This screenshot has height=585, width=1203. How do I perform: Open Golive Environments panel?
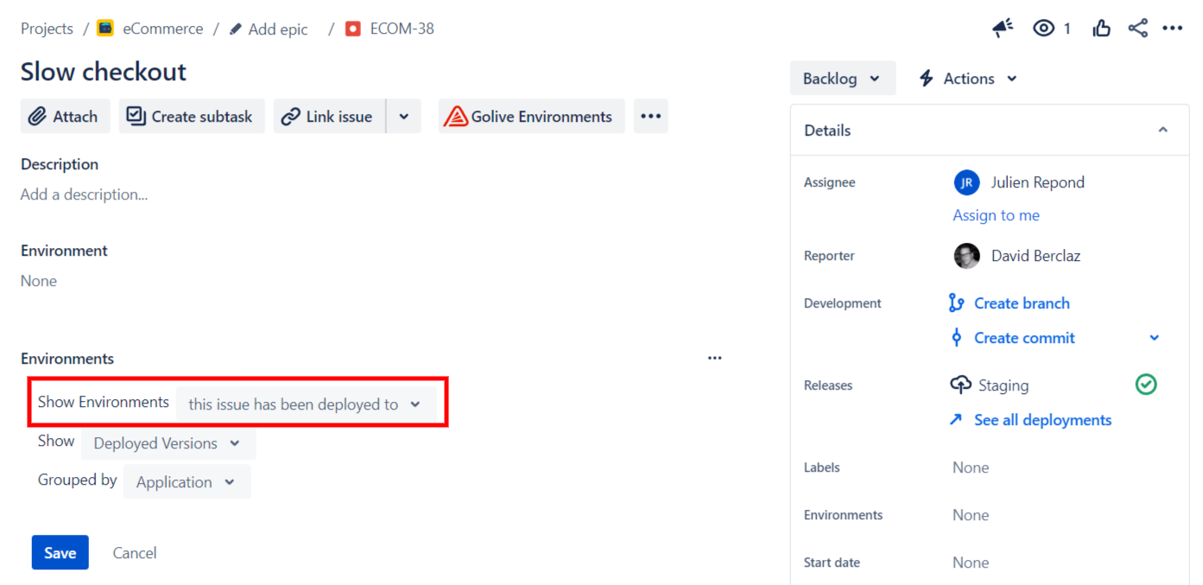[531, 117]
